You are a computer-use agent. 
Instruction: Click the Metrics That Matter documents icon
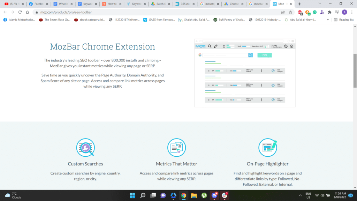(176, 148)
